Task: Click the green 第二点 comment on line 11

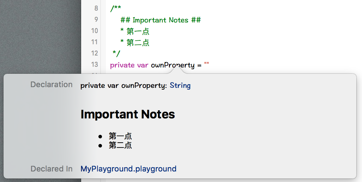Action: [138, 43]
